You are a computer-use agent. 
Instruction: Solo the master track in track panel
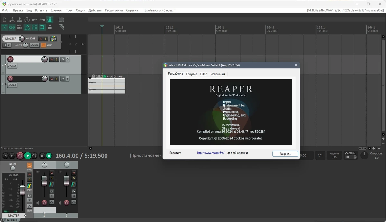46,39
